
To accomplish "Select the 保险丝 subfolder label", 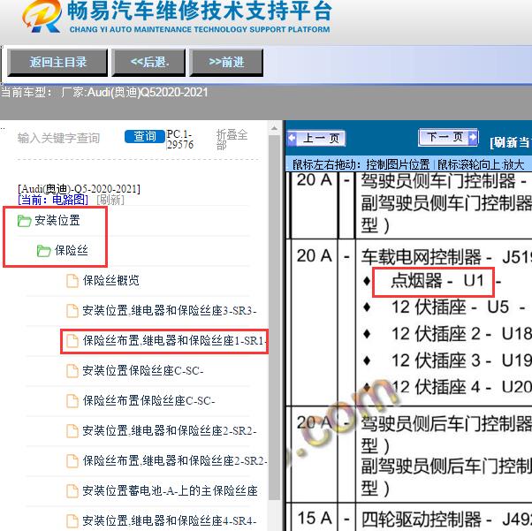I will (72, 250).
